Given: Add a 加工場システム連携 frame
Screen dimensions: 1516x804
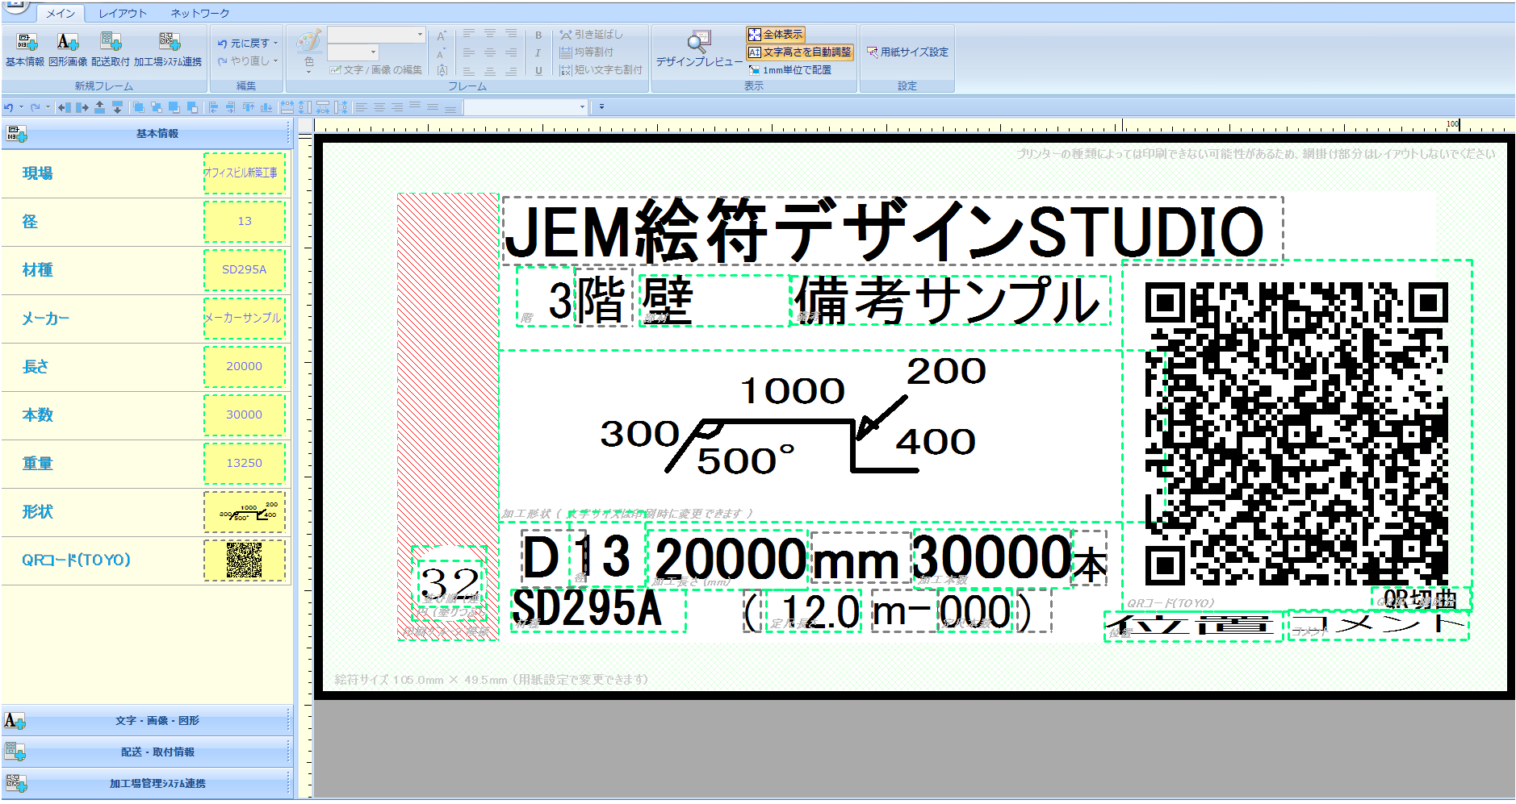Looking at the screenshot, I should 168,48.
